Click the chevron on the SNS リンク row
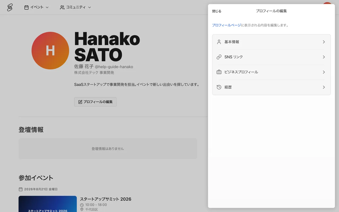Screen dimensions: 339x212 [x=324, y=57]
